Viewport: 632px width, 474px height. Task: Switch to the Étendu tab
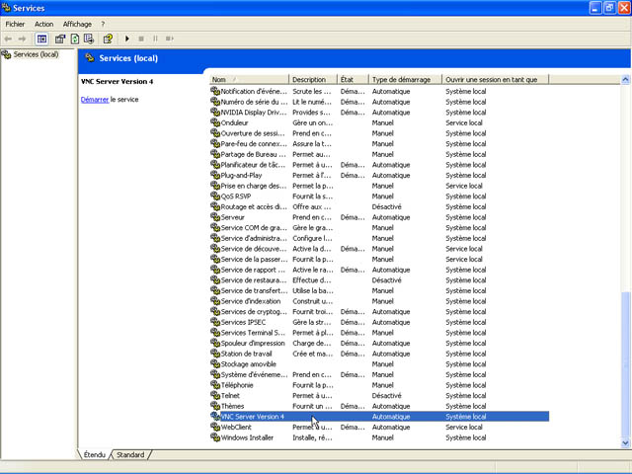click(x=95, y=454)
